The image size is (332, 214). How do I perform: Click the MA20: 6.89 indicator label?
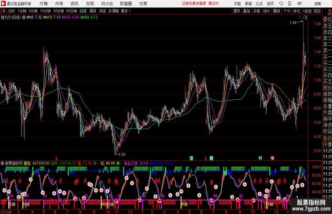70,18
